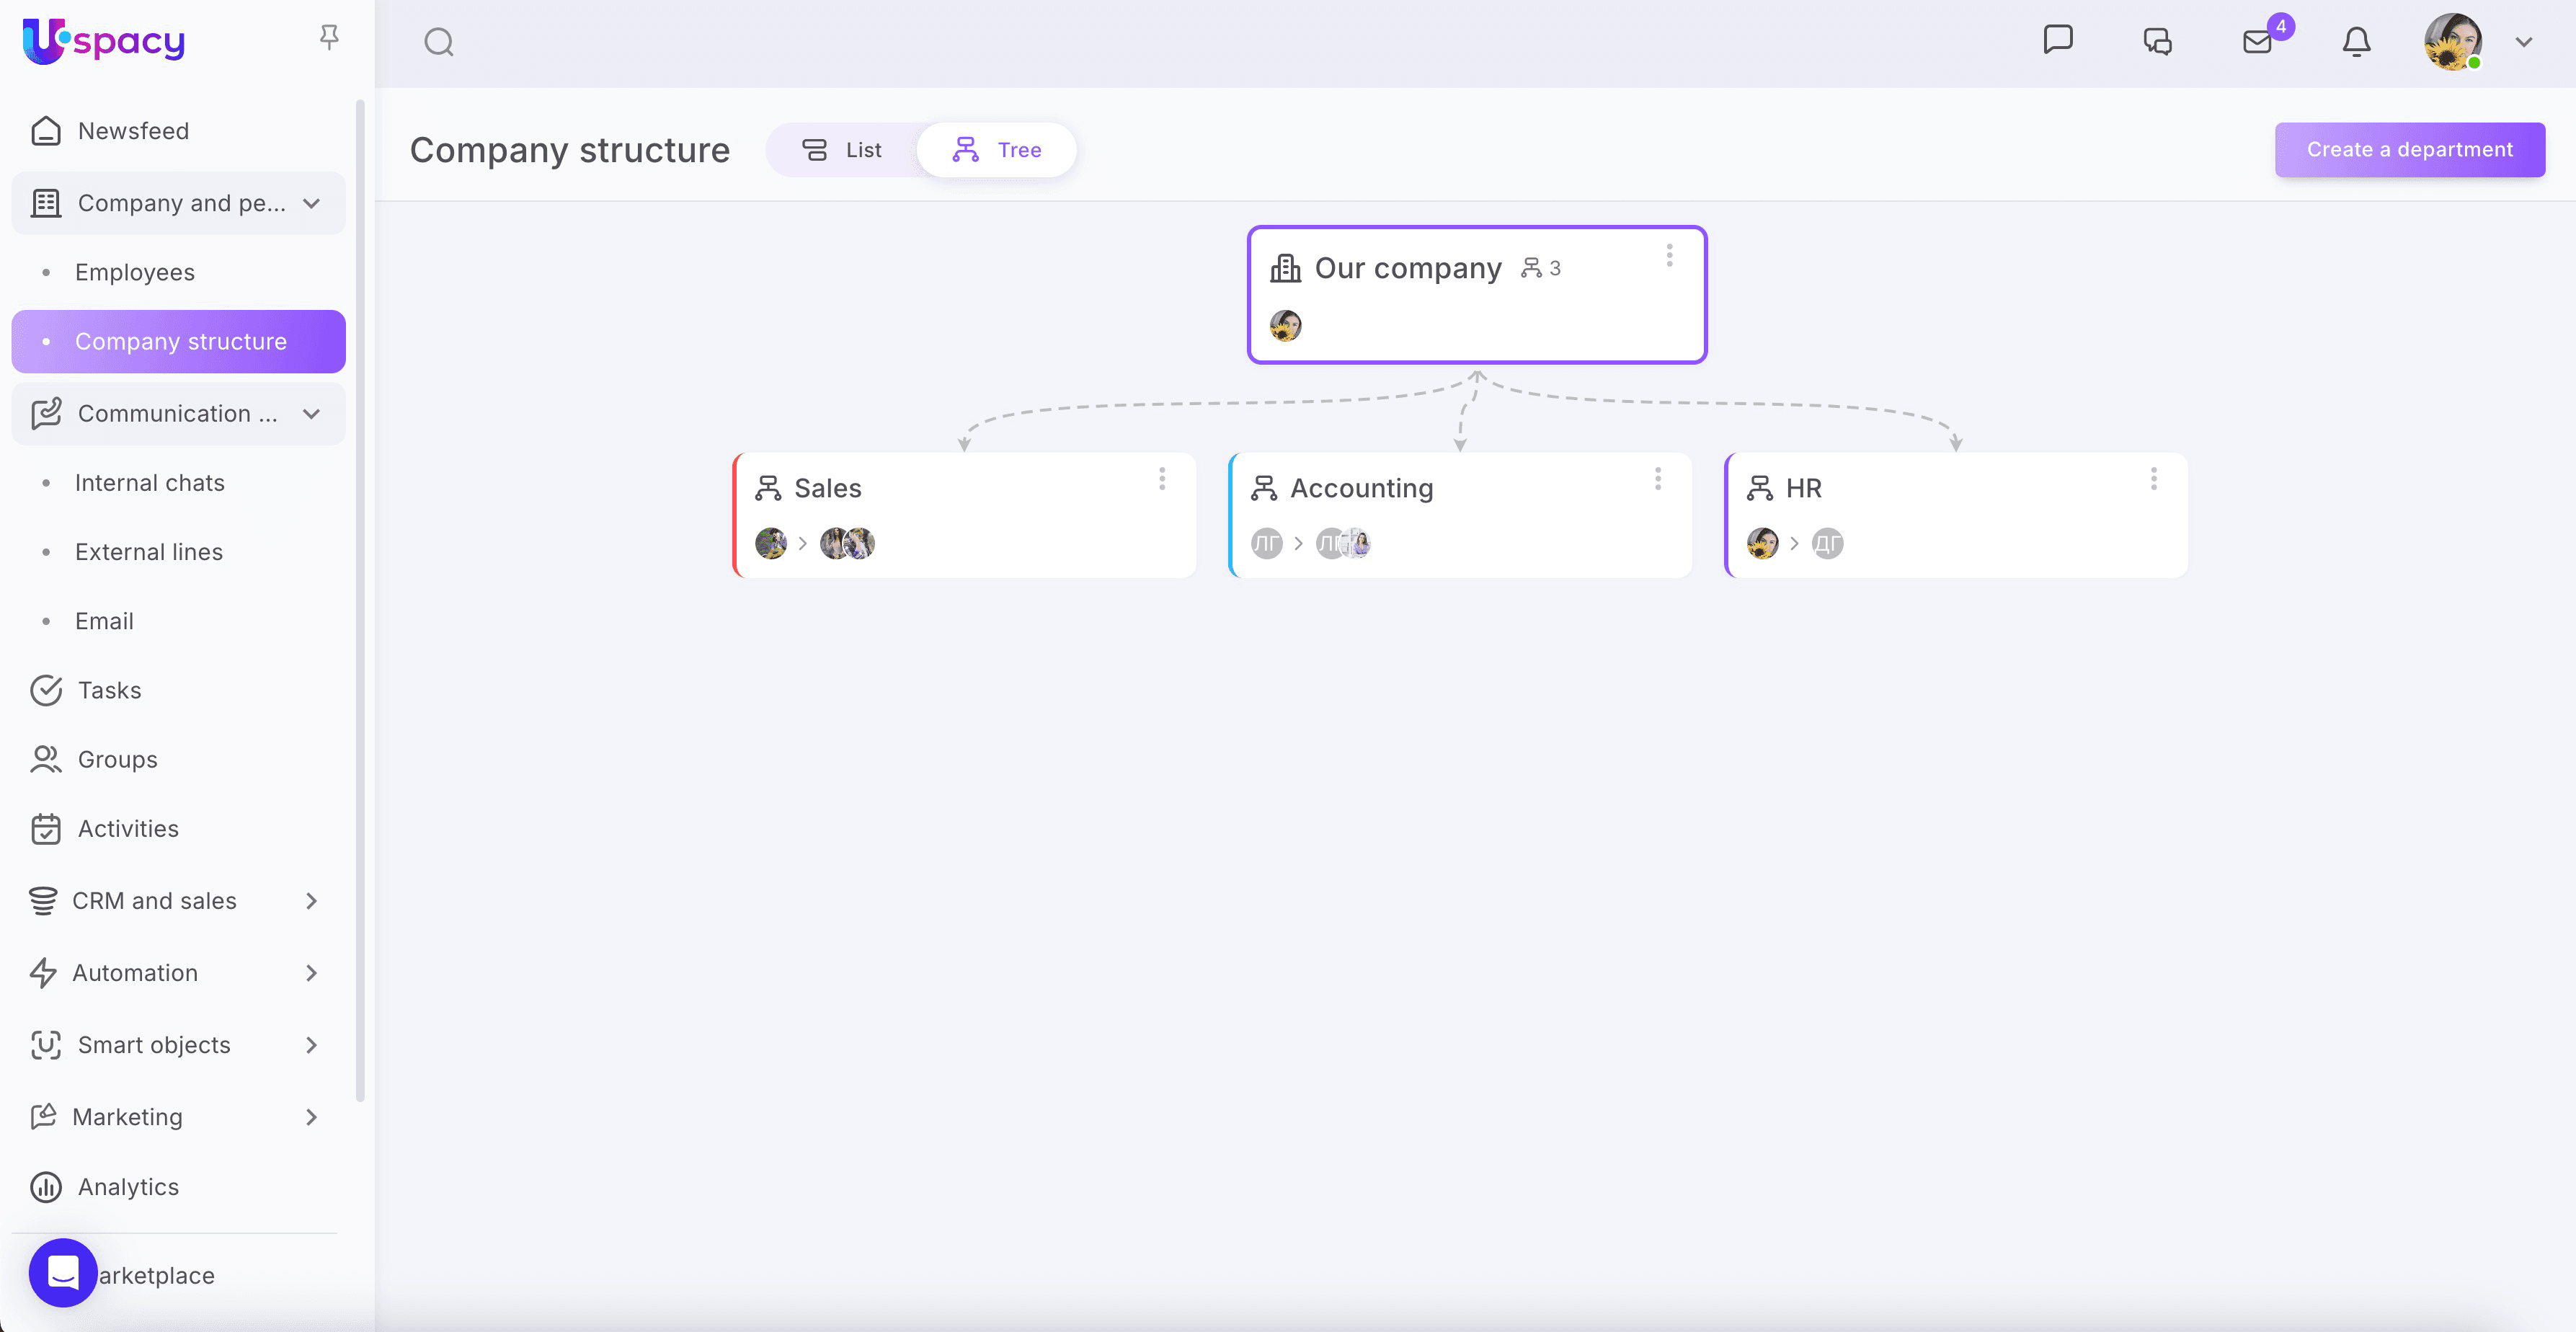This screenshot has height=1332, width=2576.
Task: Open Tasks in the sidebar
Action: (109, 690)
